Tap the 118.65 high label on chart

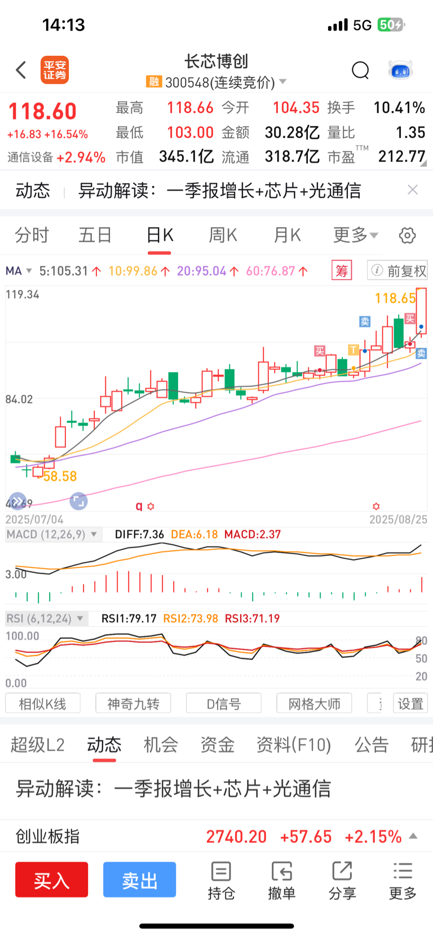click(395, 298)
